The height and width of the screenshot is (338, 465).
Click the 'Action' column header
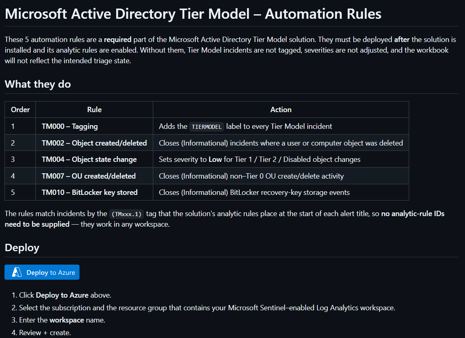click(281, 110)
